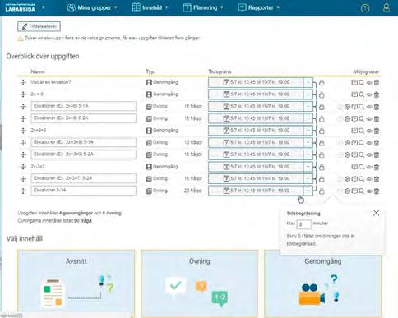Open the Rapporter menu

[x=258, y=7]
